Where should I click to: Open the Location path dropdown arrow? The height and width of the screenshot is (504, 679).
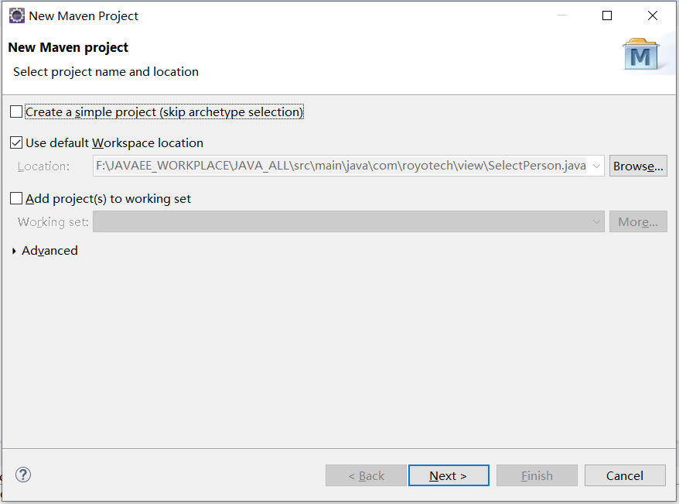[596, 166]
